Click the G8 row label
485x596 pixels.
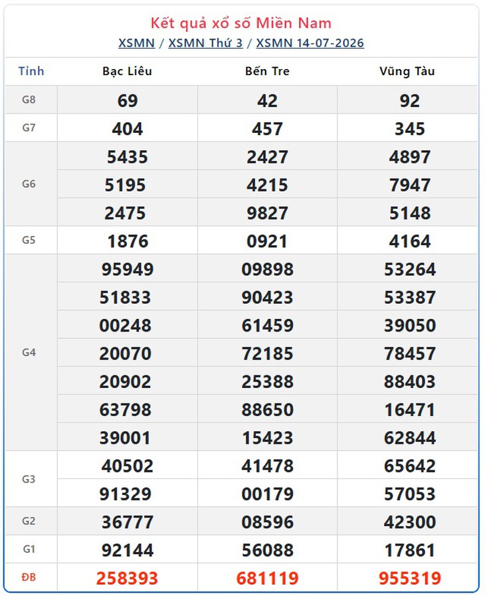click(x=29, y=100)
